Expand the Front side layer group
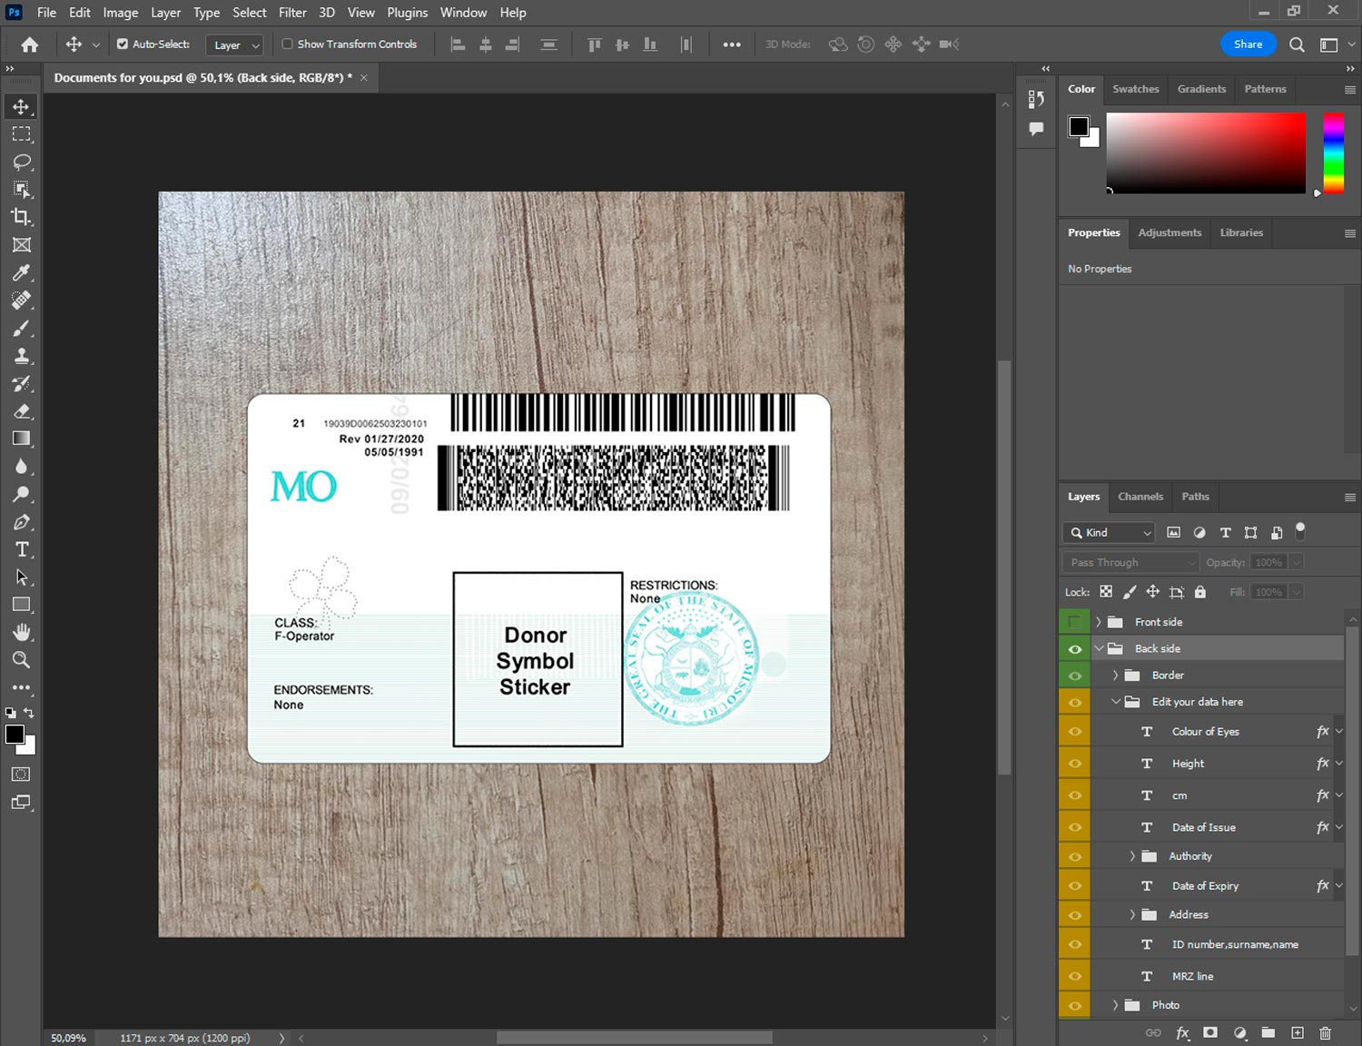This screenshot has height=1046, width=1362. [1098, 622]
